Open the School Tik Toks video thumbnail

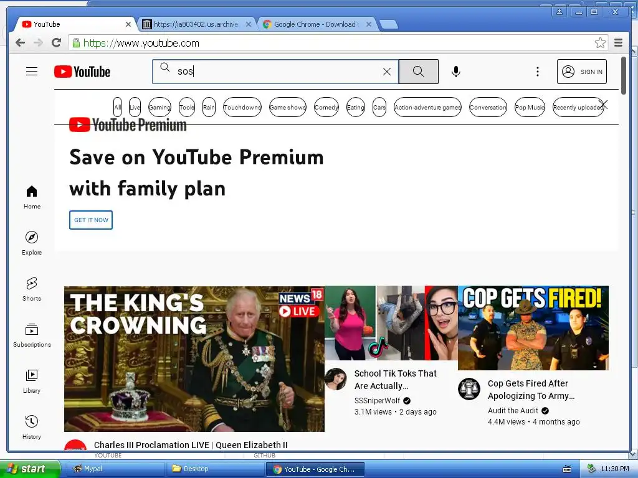click(391, 323)
